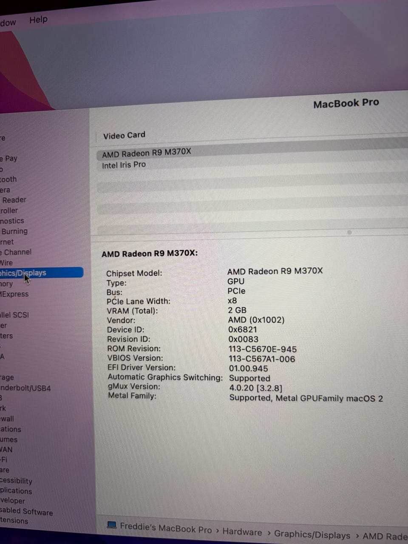Select Disabled Software item in sidebar
The image size is (408, 544).
point(26,511)
